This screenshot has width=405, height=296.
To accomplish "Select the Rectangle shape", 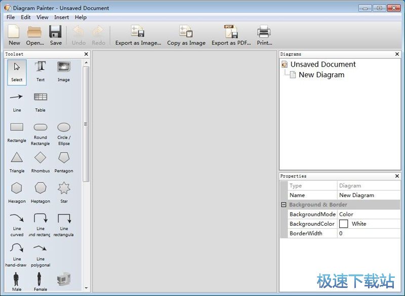I will tap(17, 133).
